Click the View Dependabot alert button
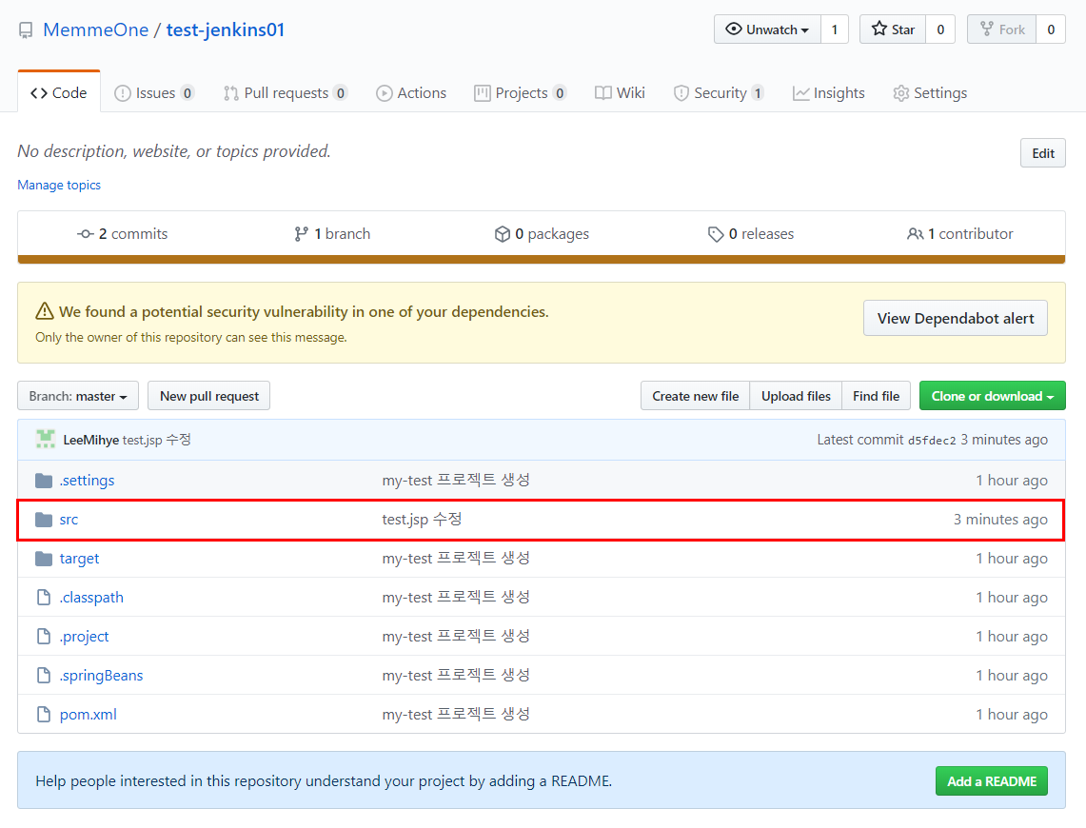Screen dimensions: 1086x828 955,319
